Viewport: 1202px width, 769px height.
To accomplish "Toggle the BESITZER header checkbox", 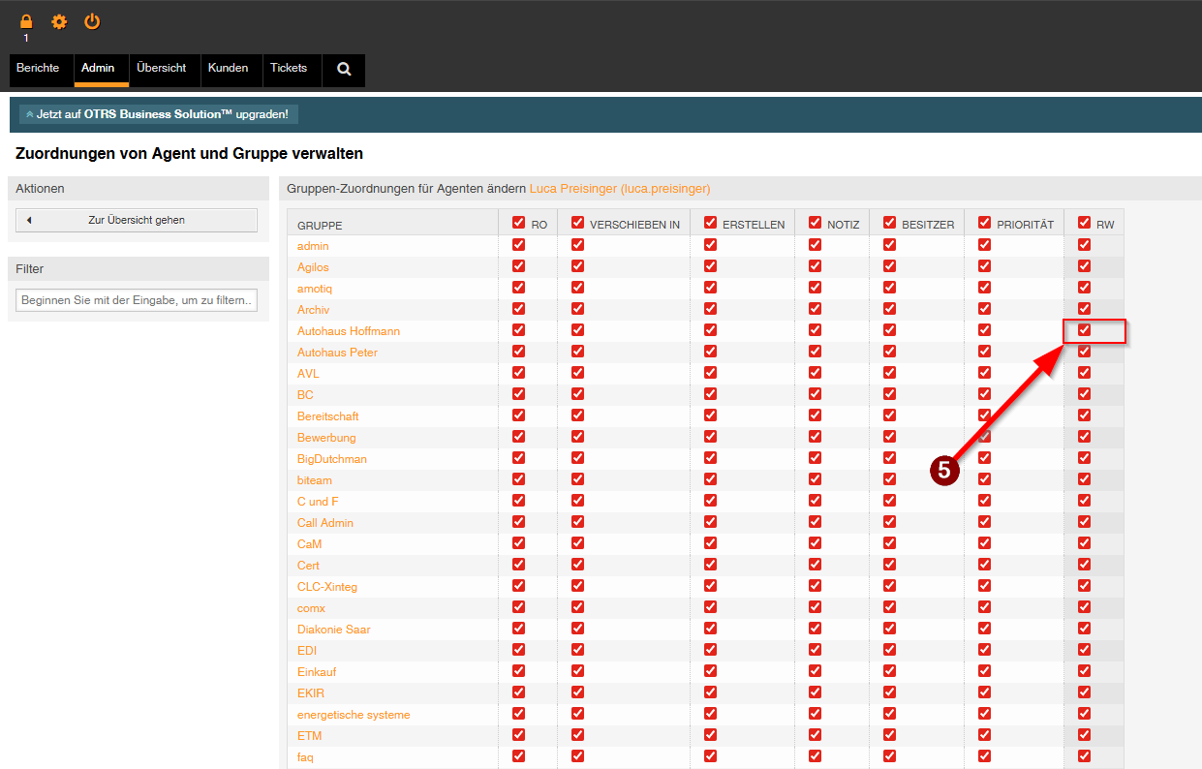I will [889, 223].
